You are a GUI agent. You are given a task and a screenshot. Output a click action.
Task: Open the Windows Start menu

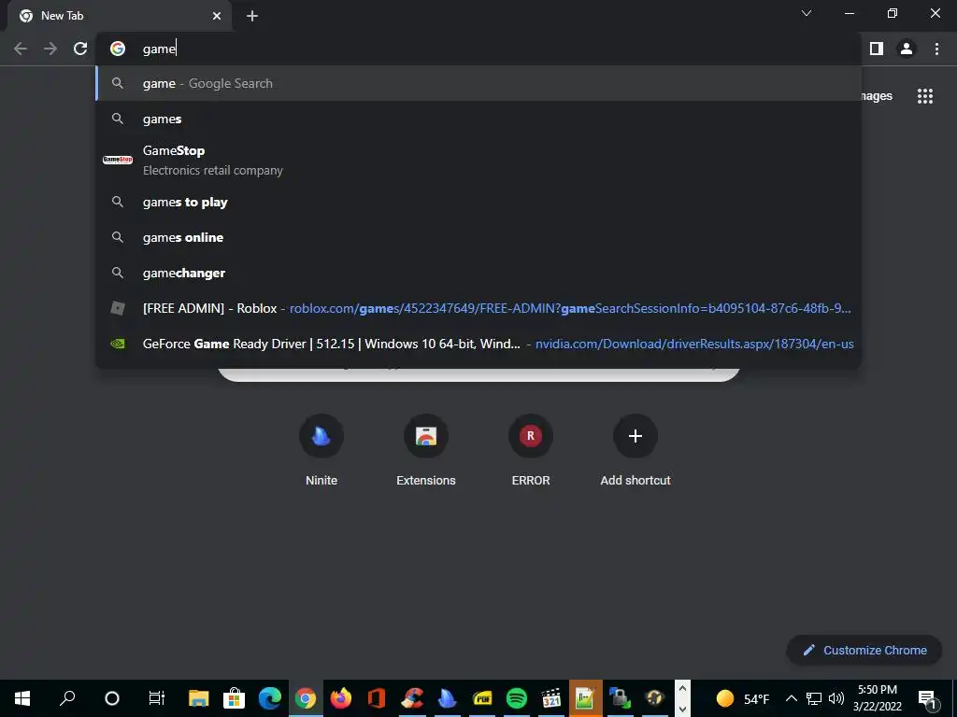click(x=22, y=698)
